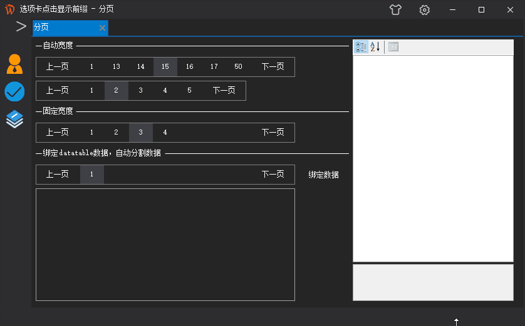
Task: Expand the sidebar with the arrow chevron
Action: pos(21,27)
